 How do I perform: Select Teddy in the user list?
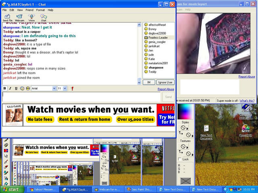click(x=158, y=72)
